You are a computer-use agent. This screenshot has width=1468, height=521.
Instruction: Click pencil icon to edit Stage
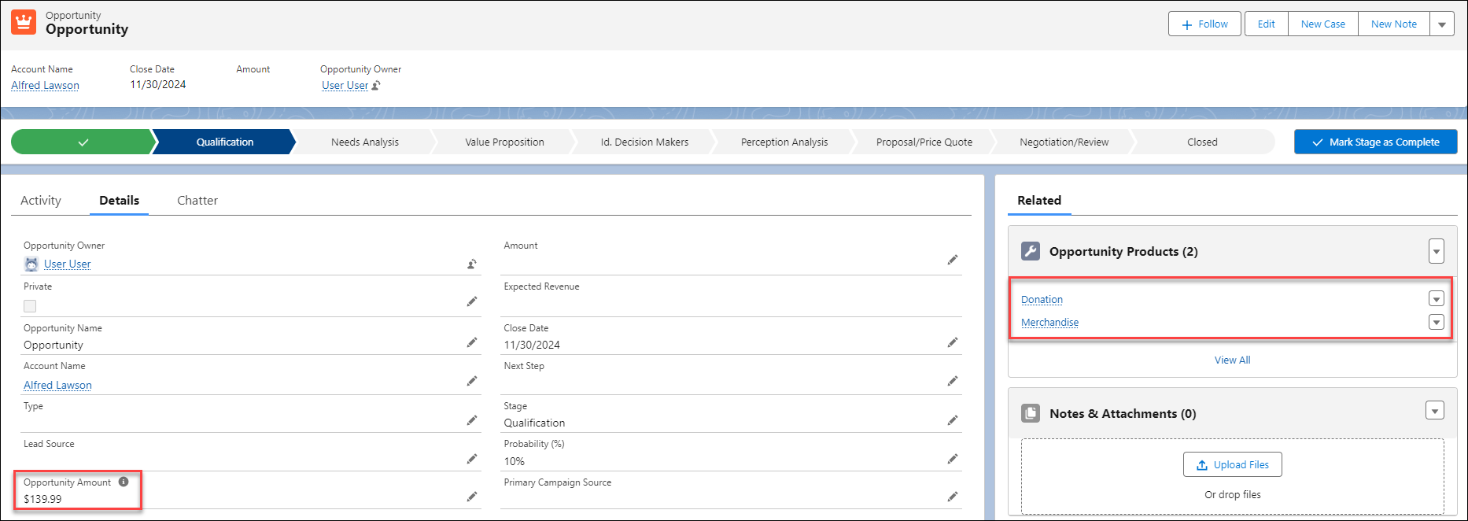pyautogui.click(x=952, y=420)
